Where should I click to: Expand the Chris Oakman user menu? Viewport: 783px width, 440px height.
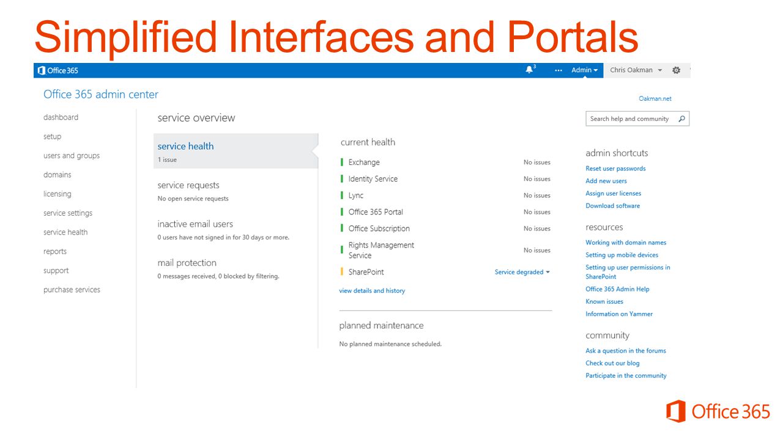pos(636,70)
